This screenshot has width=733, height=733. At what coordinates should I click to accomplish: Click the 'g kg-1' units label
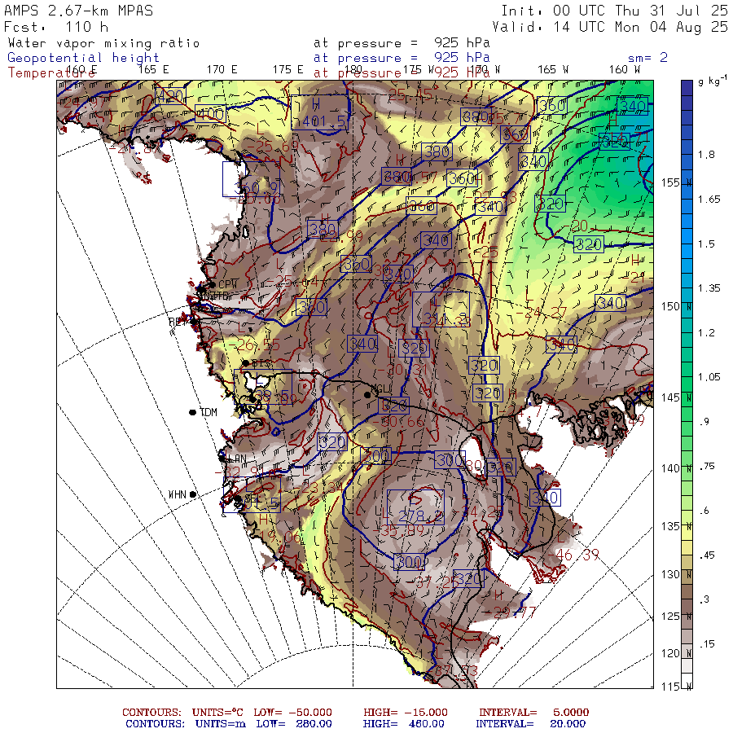tap(713, 81)
